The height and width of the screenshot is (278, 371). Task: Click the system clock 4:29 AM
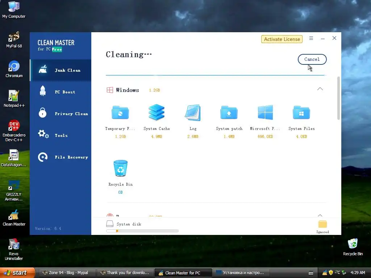click(x=358, y=273)
